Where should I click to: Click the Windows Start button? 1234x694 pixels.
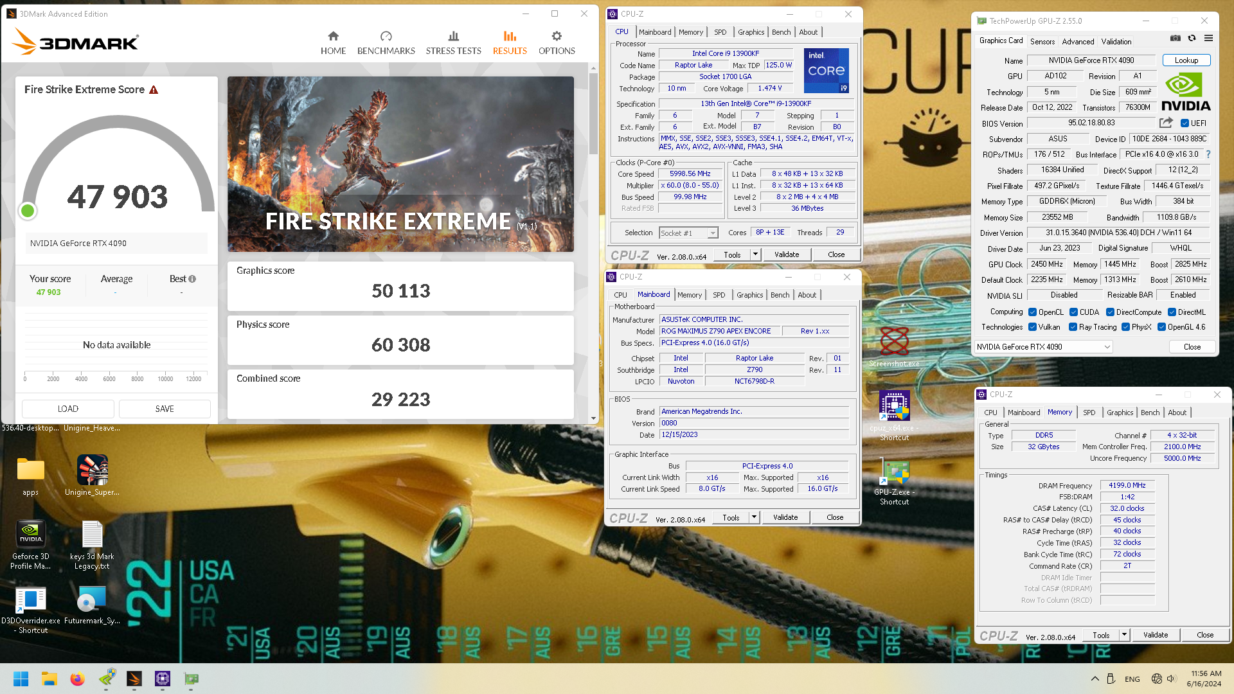click(x=21, y=679)
